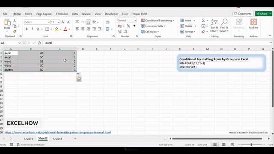The width and height of the screenshot is (274, 154).
Task: Add a new sheet with plus button
Action: [75, 139]
